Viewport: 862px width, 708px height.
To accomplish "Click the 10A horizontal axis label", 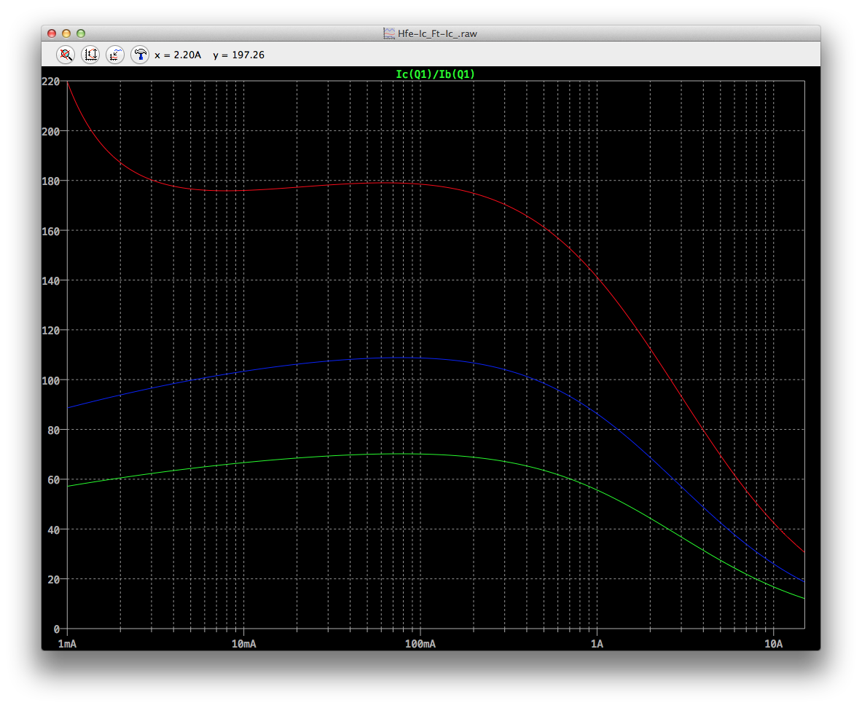I will (773, 644).
